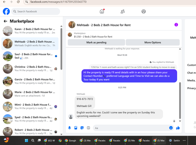Screen dimensions: 196x145
Task: Open the Windows Start menu
Action: tap(26, 141)
